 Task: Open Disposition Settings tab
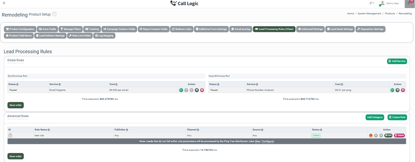(370, 29)
